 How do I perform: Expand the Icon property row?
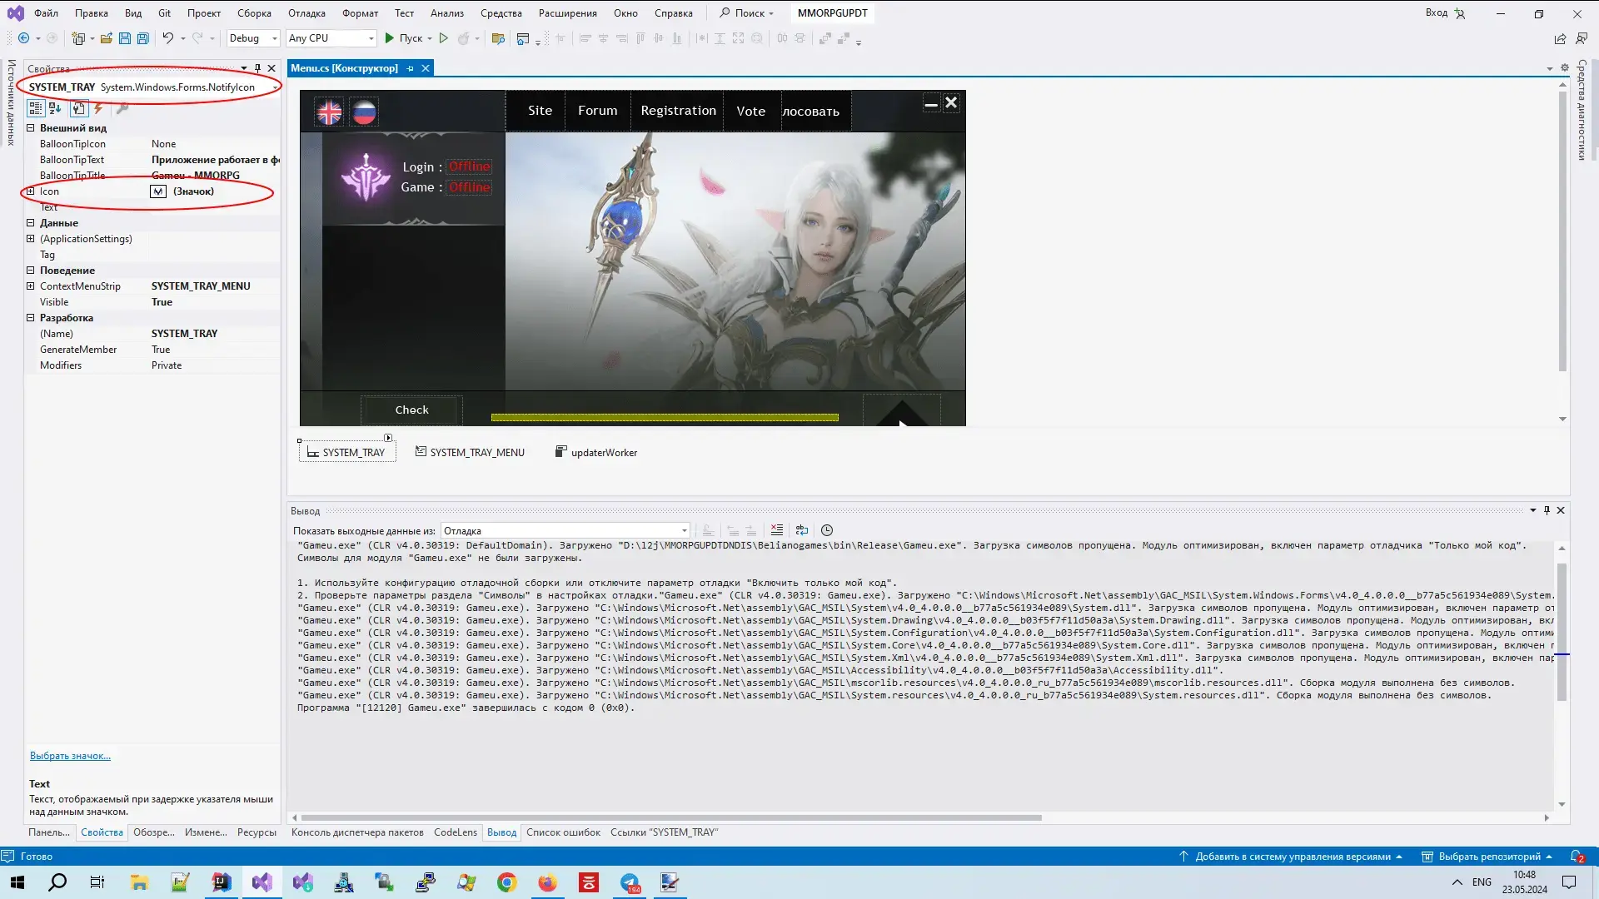click(x=31, y=191)
